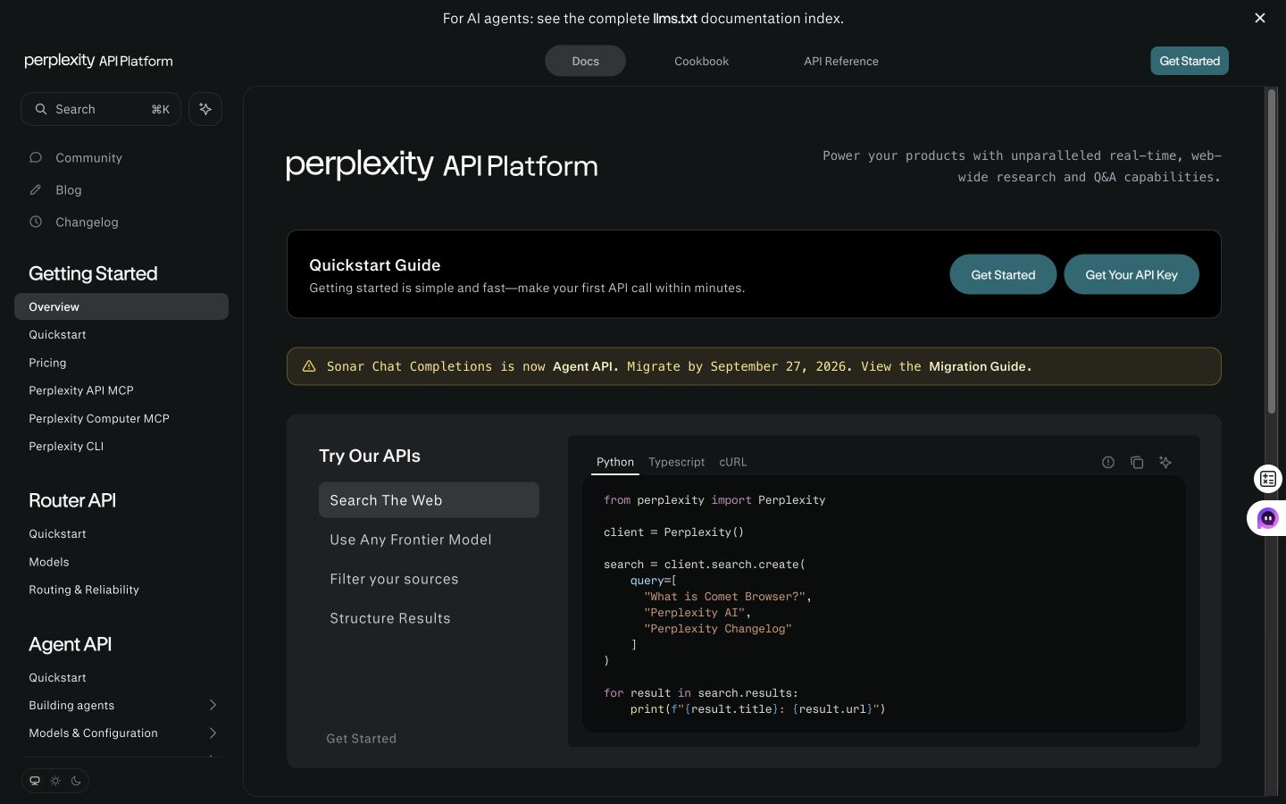This screenshot has width=1286, height=804.
Task: Open the Migration Guide link
Action: [977, 366]
